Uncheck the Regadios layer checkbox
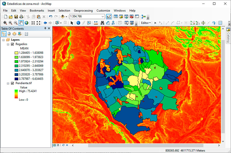 click(12, 44)
